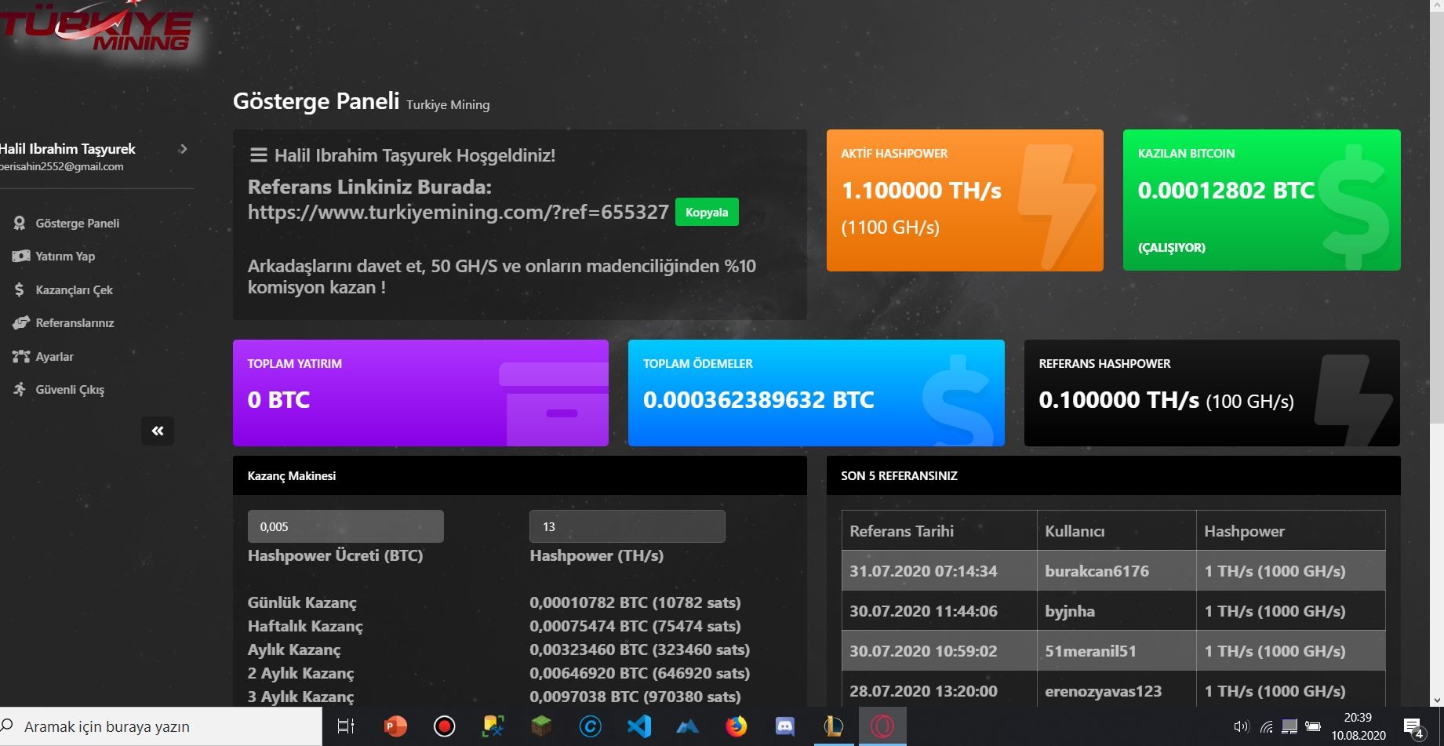The width and height of the screenshot is (1444, 746).
Task: Open Gösterge Paneli menu item
Action: (78, 224)
